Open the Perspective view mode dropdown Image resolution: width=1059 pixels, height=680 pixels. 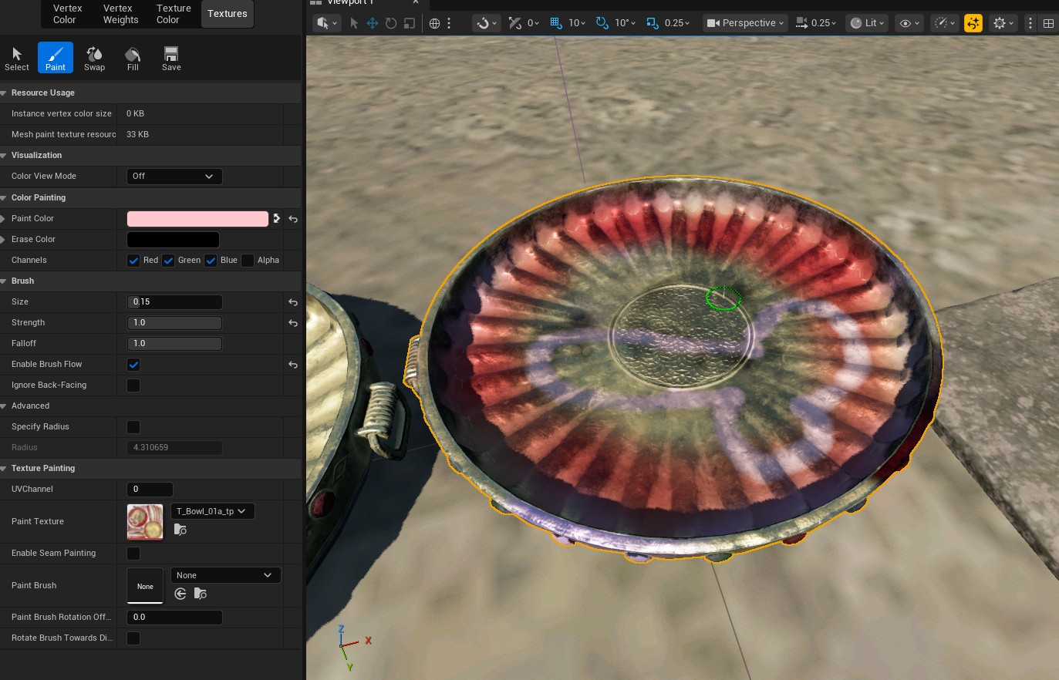tap(745, 23)
